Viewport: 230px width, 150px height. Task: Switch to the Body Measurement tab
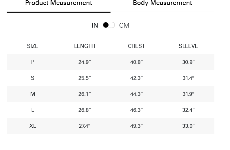162,3
